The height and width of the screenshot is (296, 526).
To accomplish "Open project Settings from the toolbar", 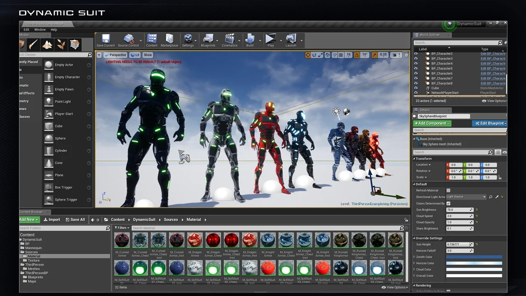I will click(x=188, y=39).
